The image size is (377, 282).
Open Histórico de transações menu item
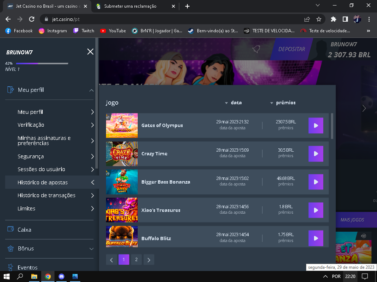46,195
